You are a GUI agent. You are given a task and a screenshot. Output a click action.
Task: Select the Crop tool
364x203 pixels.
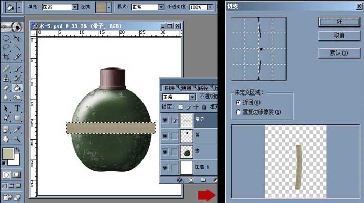(x=6, y=57)
